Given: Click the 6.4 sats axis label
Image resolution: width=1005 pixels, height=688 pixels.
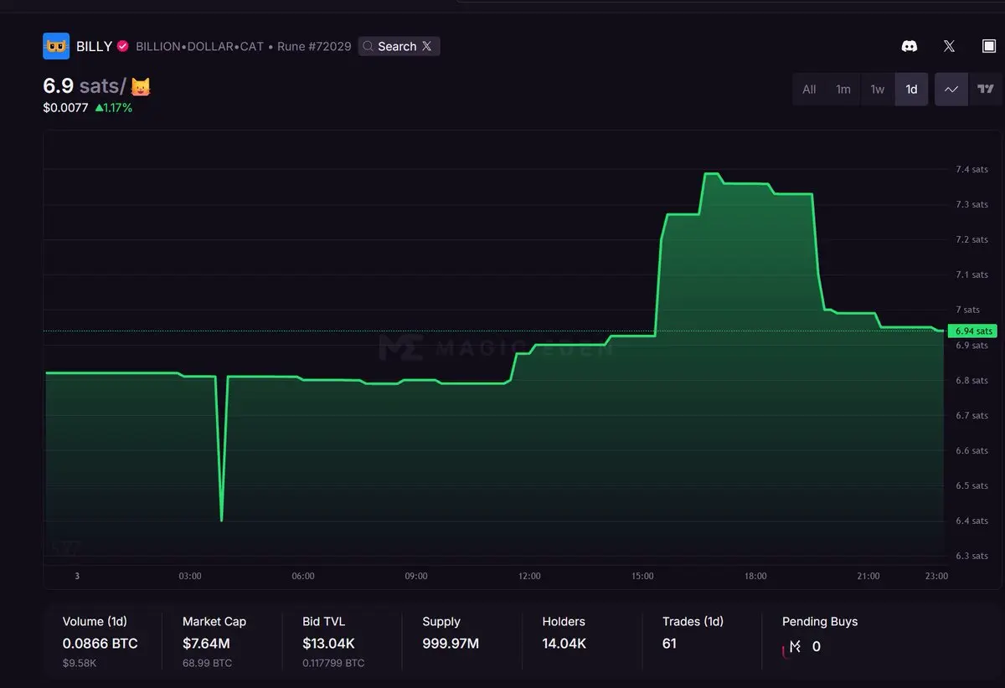Looking at the screenshot, I should 971,521.
